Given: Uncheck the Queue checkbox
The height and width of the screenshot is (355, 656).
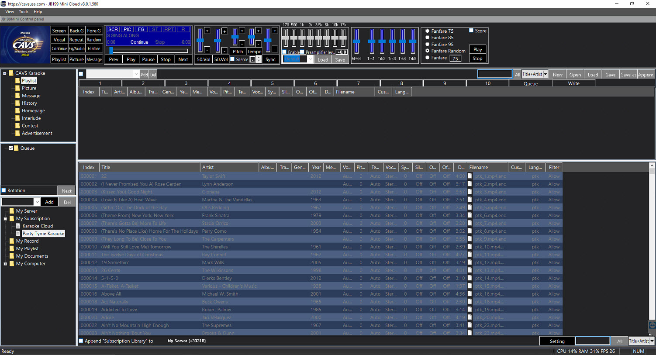Looking at the screenshot, I should pos(11,148).
